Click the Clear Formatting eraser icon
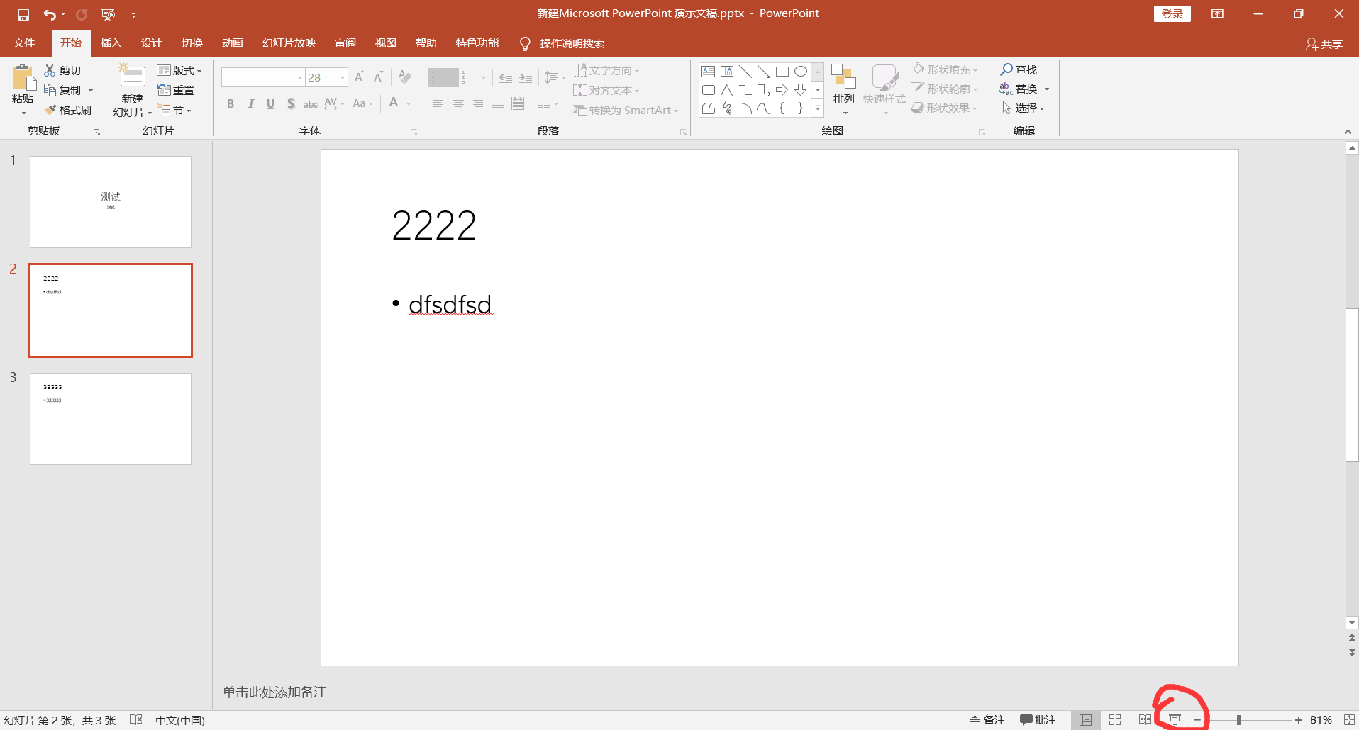The image size is (1359, 730). [x=405, y=77]
